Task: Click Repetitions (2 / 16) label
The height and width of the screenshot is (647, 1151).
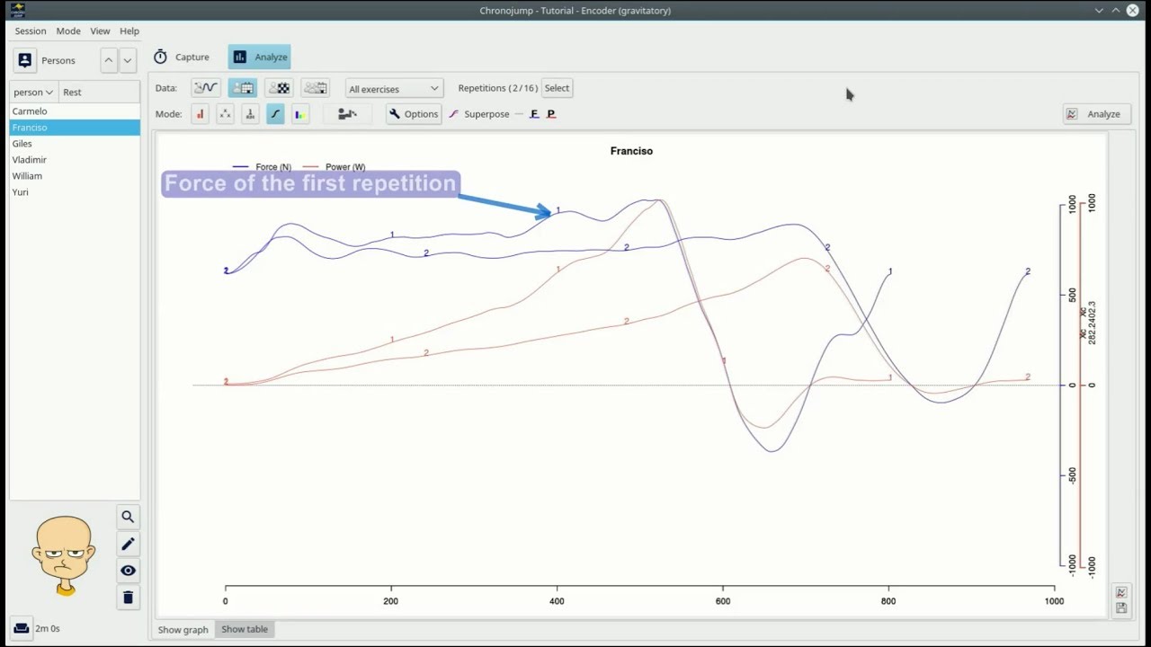Action: click(497, 88)
